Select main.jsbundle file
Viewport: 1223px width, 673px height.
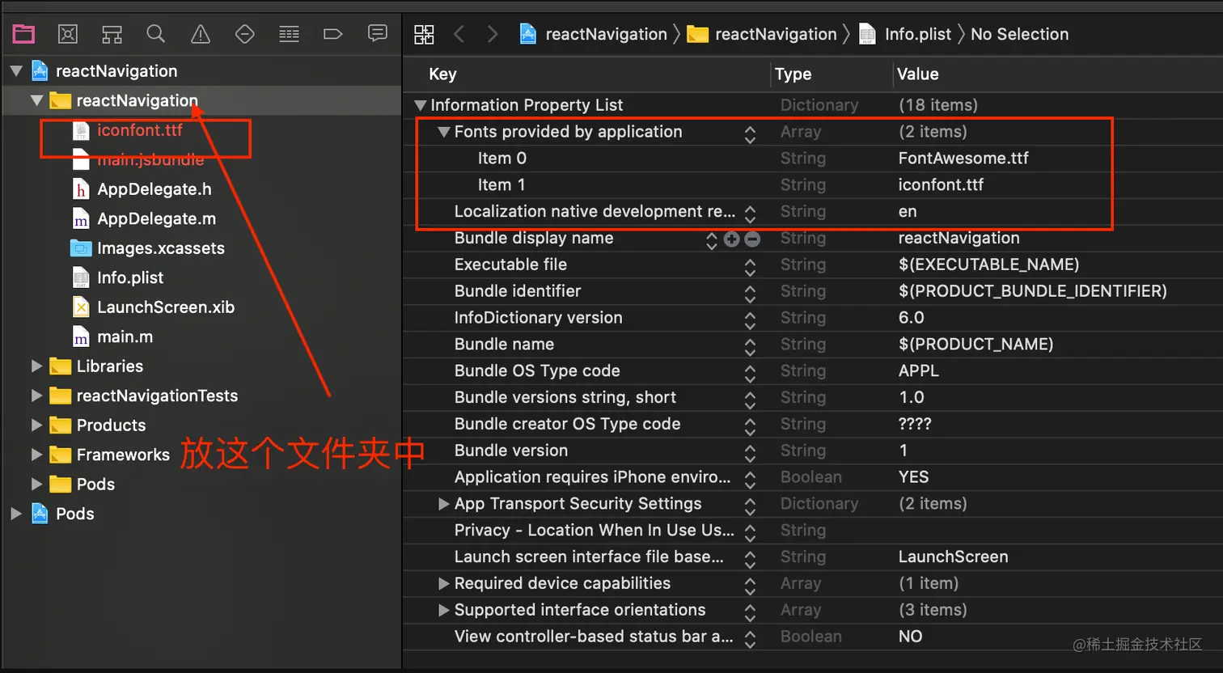pos(150,160)
